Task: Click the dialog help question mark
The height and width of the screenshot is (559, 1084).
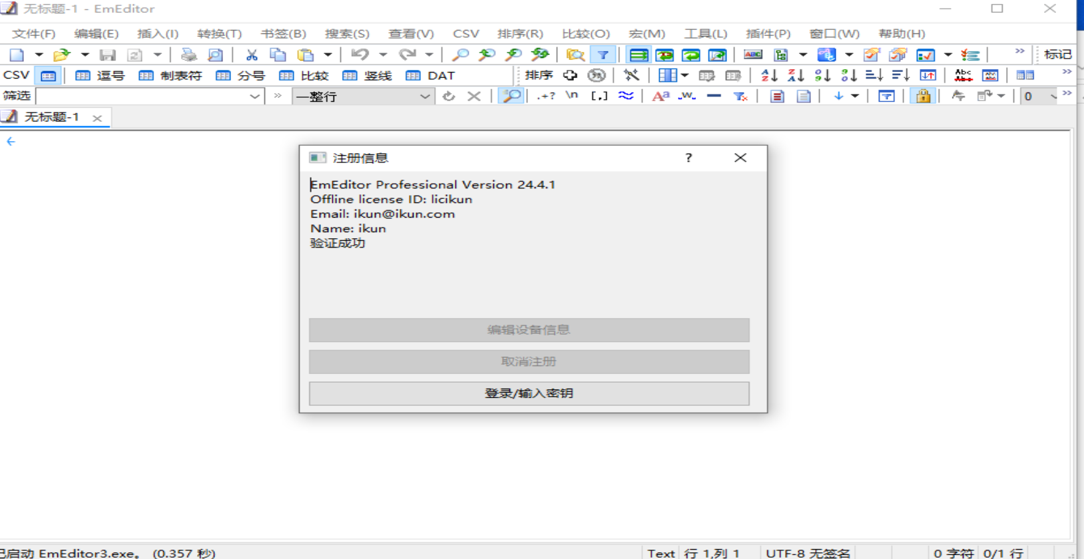Action: tap(688, 158)
